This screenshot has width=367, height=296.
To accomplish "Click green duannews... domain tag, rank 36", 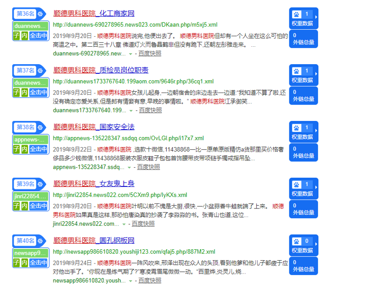I will [31, 26].
